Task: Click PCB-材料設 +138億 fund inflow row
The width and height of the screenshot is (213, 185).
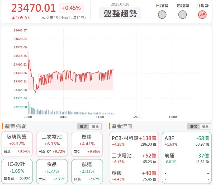Action: [134, 141]
